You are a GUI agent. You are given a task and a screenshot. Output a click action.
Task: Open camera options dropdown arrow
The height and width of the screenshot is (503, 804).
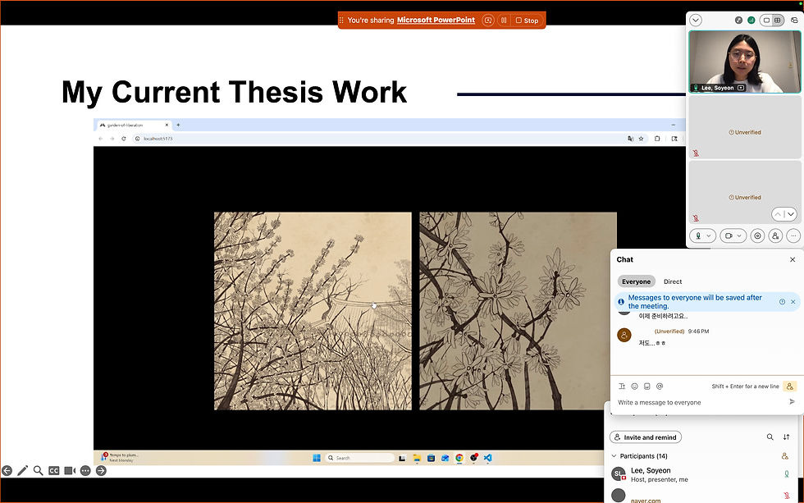click(739, 235)
